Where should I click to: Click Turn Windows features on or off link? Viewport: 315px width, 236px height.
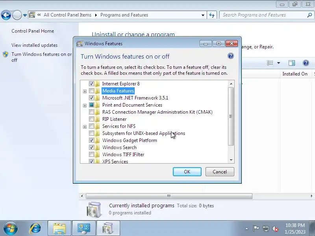point(42,57)
